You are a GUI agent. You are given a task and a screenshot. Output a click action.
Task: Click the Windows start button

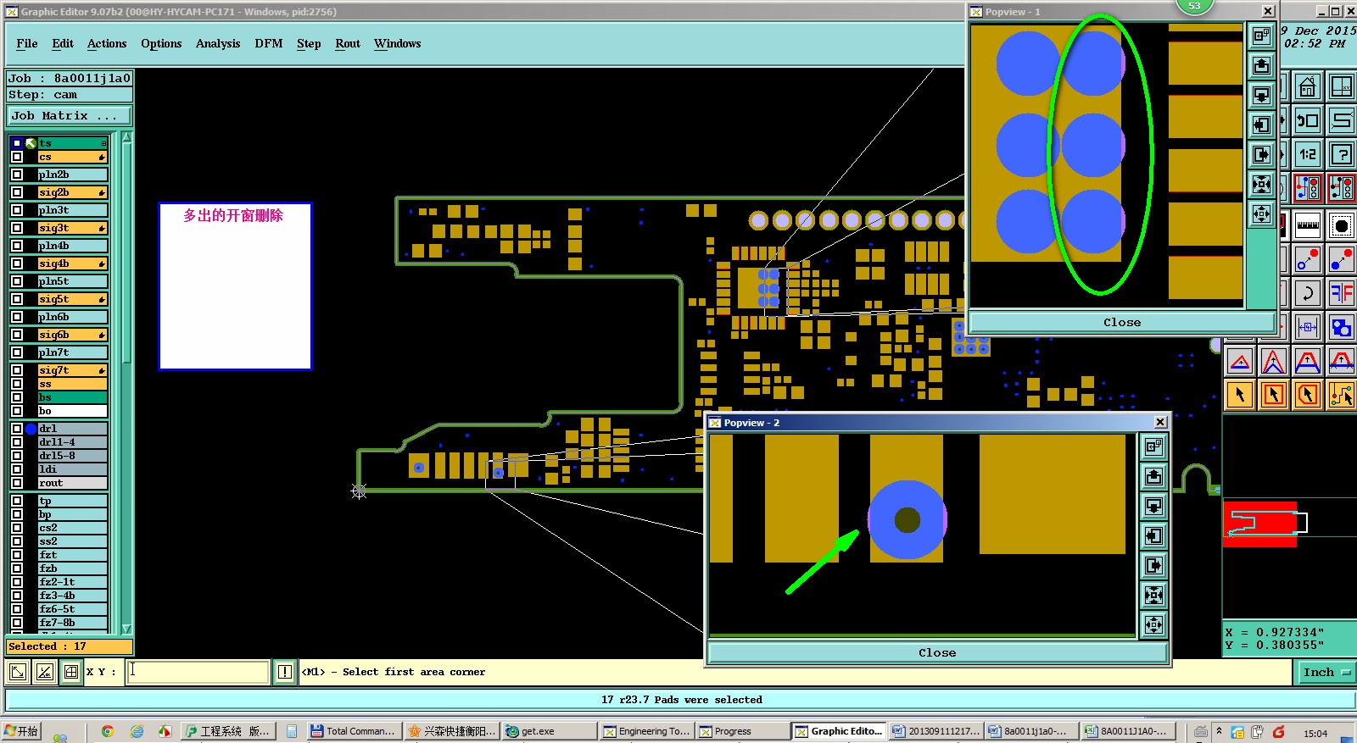click(x=21, y=731)
